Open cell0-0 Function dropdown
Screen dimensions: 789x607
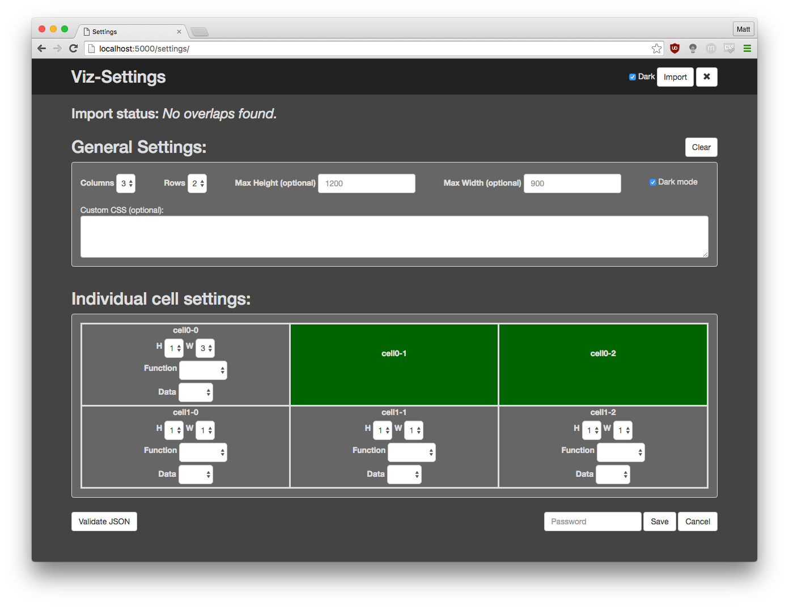203,370
